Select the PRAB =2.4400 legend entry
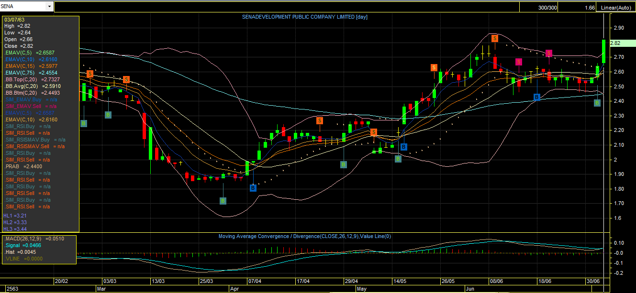 click(23, 166)
